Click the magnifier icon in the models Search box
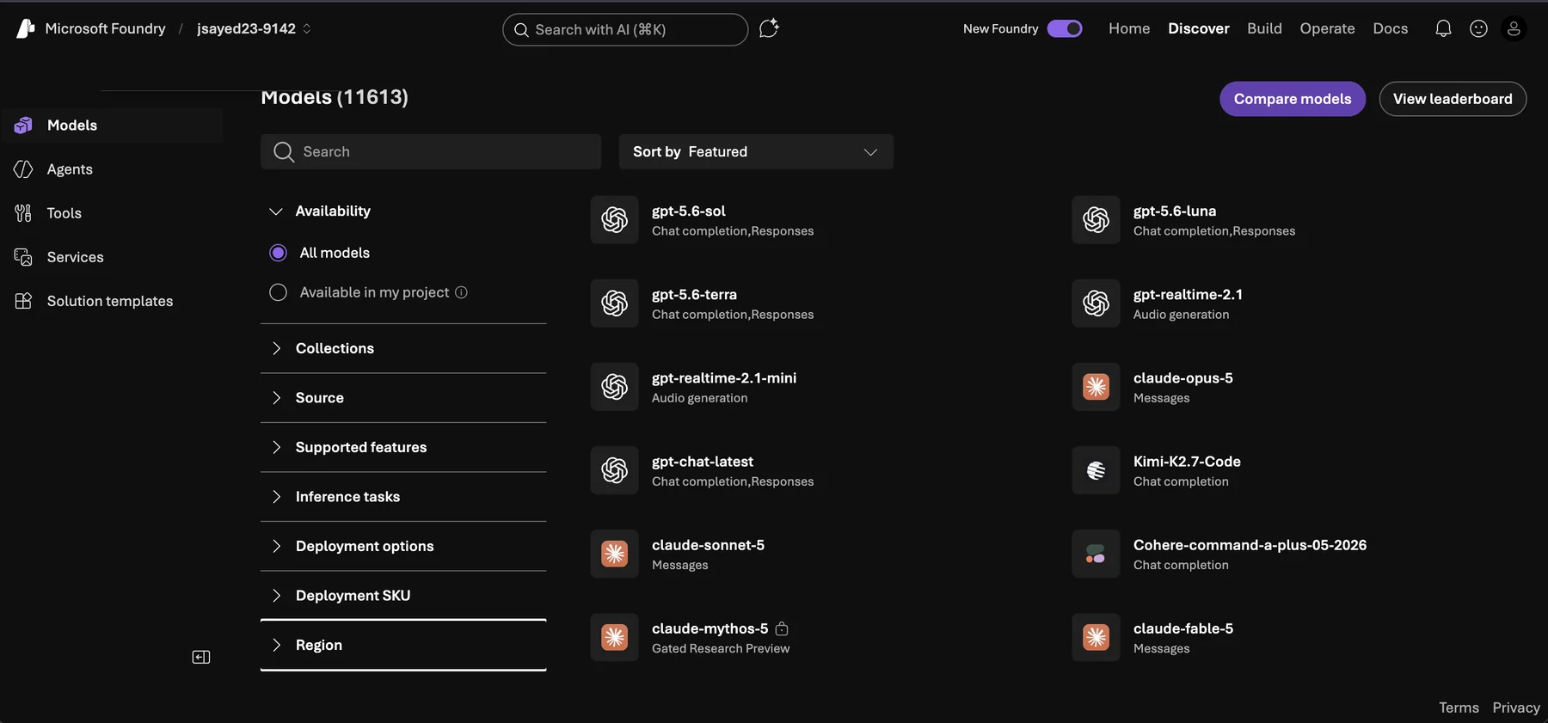 click(284, 152)
